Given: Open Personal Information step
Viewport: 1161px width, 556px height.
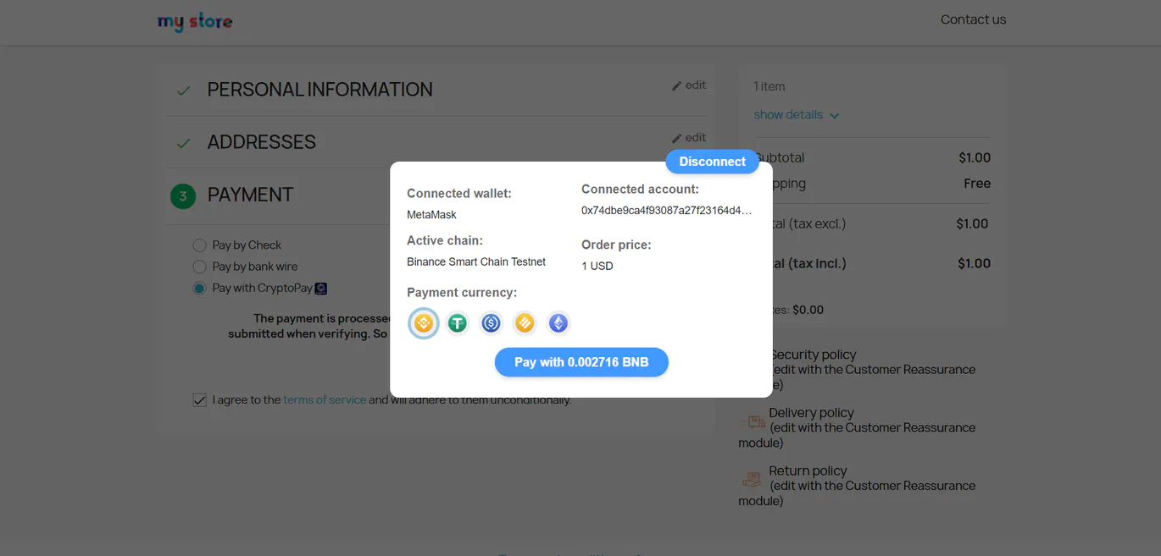Looking at the screenshot, I should click(319, 90).
